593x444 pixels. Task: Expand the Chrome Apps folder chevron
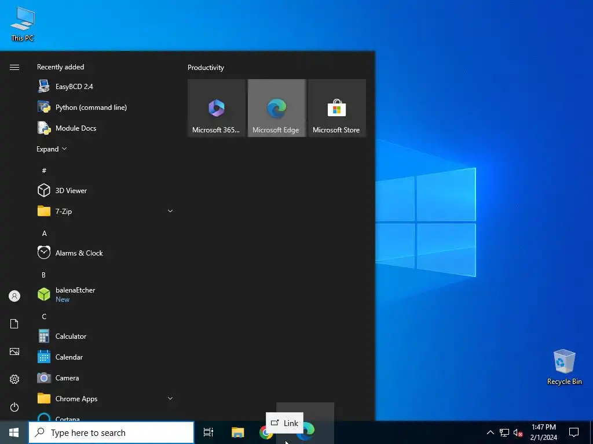pyautogui.click(x=170, y=398)
